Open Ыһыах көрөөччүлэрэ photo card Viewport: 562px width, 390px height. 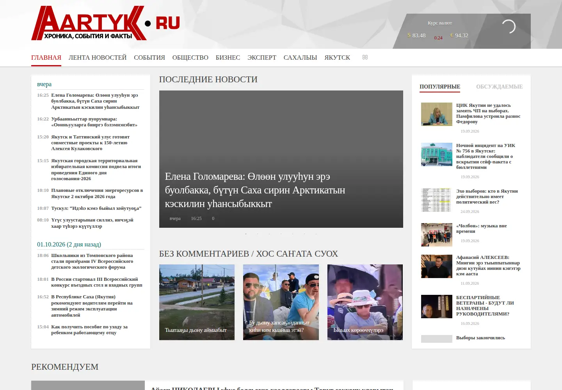point(365,302)
